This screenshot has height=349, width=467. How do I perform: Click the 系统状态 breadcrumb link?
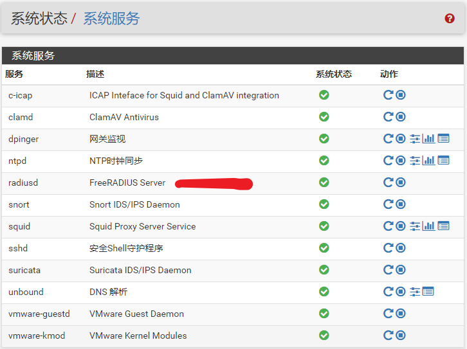tap(39, 19)
